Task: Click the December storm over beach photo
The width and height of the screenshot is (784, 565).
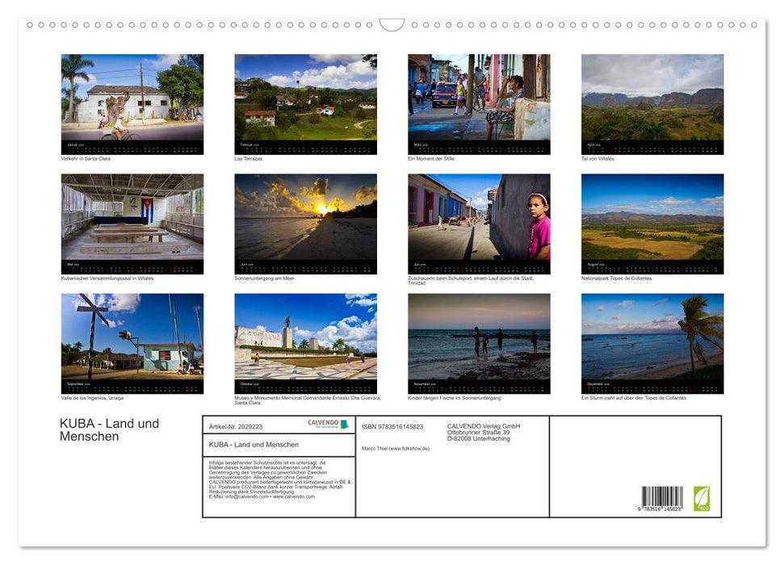Action: [652, 337]
